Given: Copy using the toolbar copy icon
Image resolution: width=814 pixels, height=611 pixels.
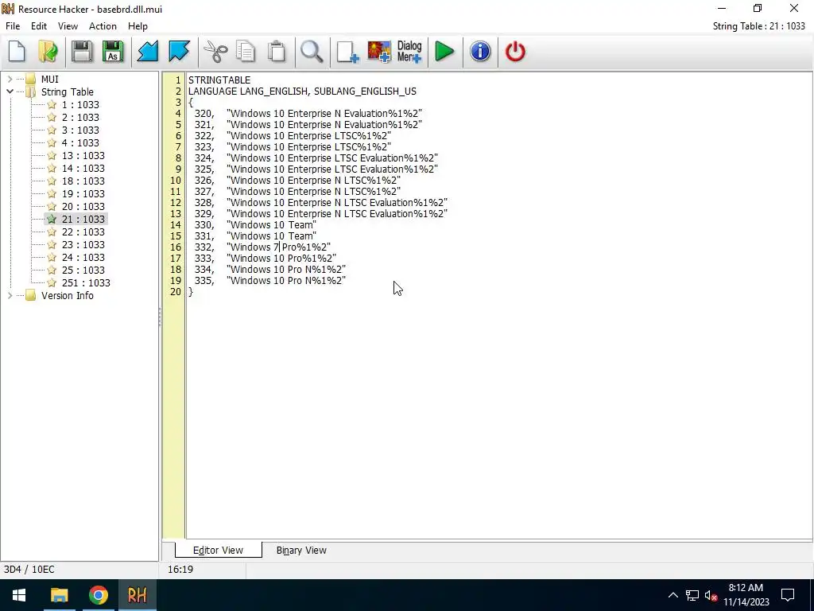Looking at the screenshot, I should point(246,52).
